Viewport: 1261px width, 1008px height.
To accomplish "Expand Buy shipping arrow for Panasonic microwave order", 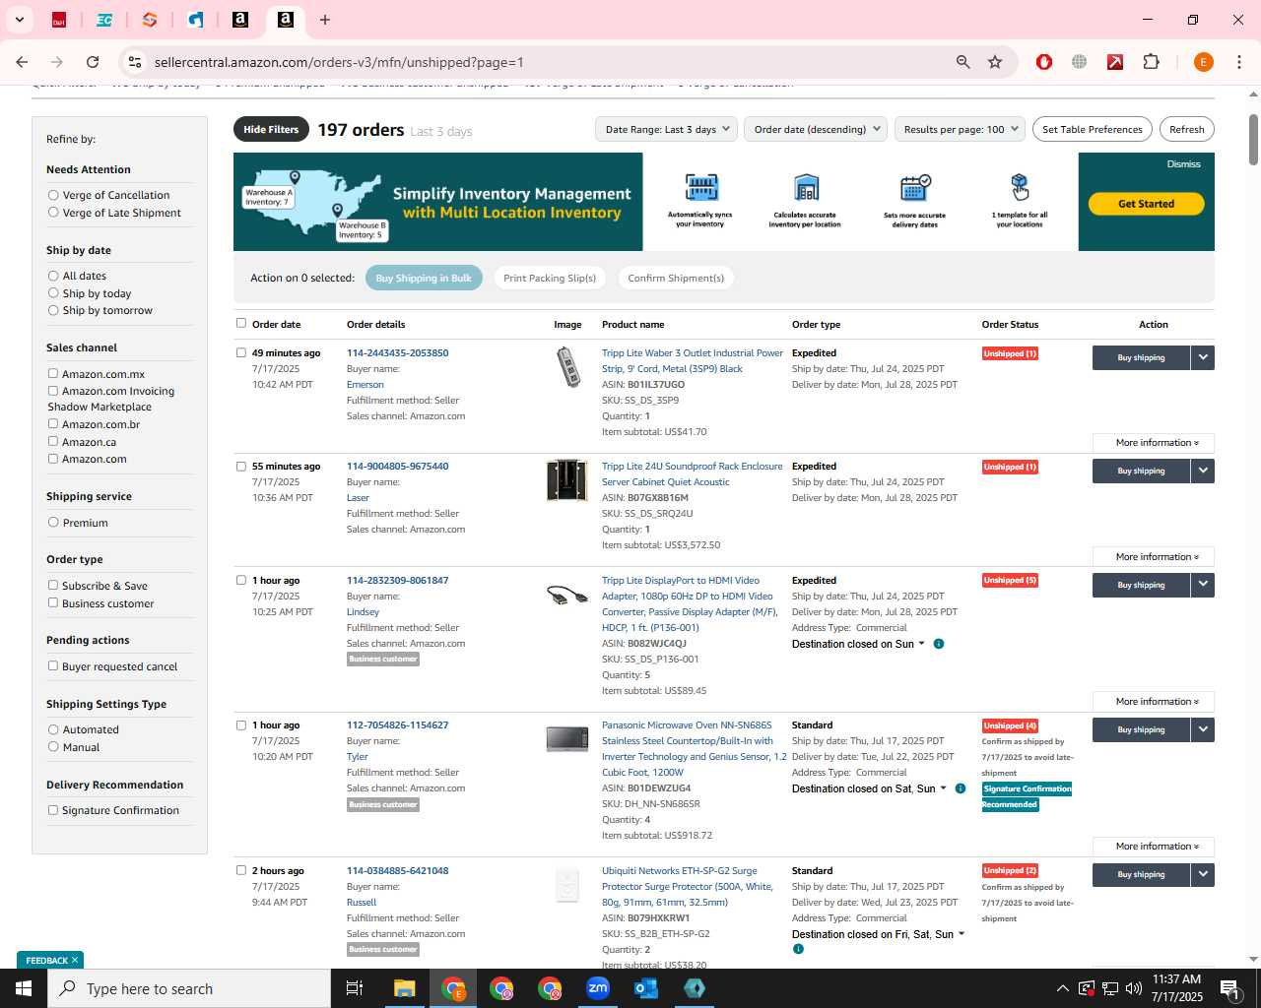I will pos(1203,729).
